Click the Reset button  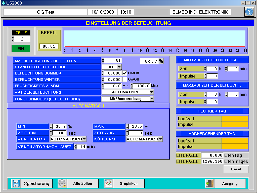pos(236,169)
